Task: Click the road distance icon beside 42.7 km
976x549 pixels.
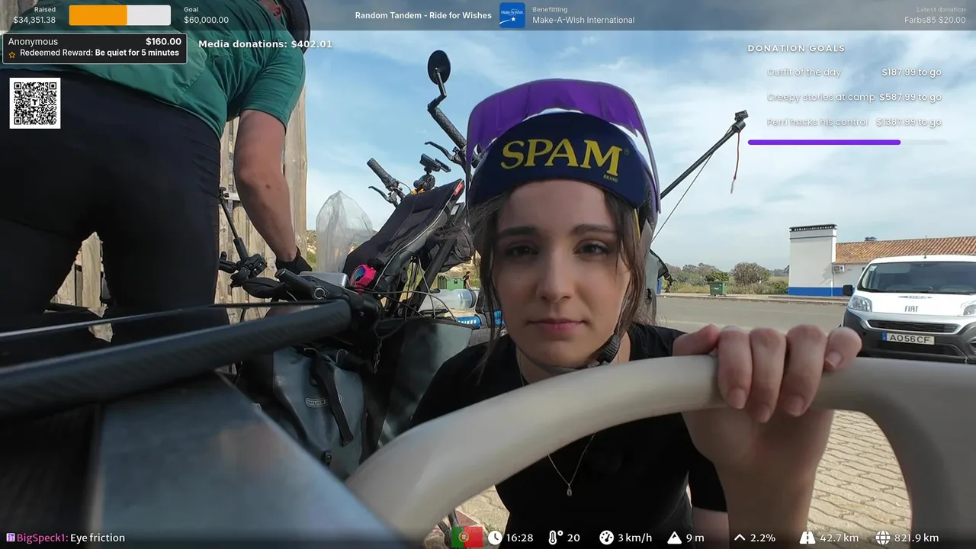Action: point(807,538)
